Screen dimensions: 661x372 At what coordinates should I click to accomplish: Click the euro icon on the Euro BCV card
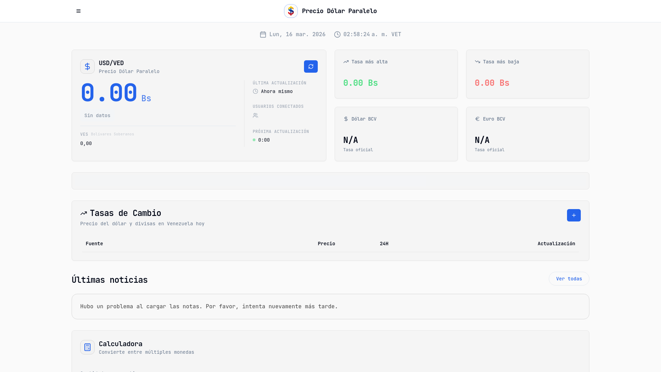[x=478, y=119]
